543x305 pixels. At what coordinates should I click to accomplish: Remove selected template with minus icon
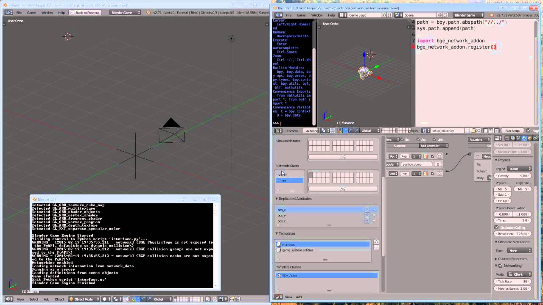(376, 247)
